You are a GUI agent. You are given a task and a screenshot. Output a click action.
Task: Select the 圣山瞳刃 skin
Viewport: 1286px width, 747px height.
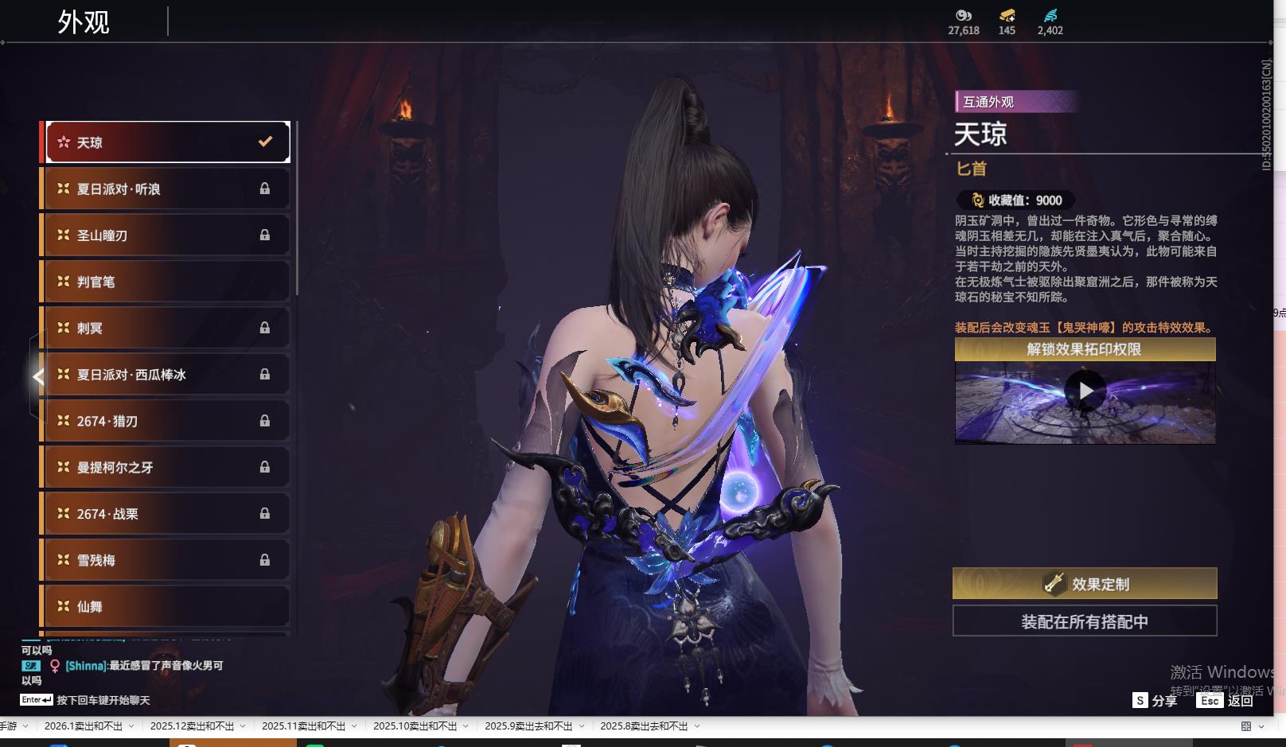[166, 235]
